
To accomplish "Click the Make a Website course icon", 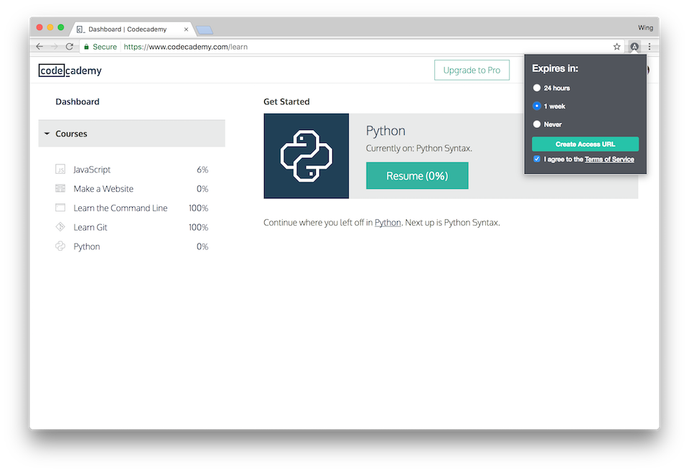I will 60,189.
